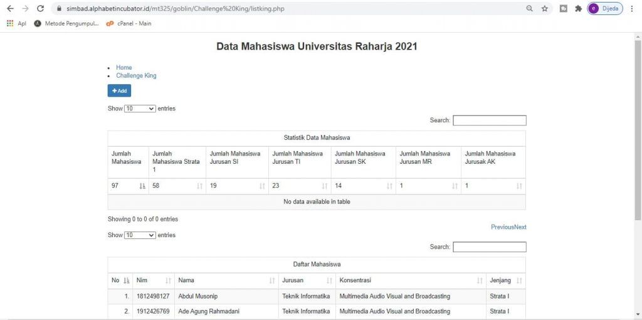
Task: Open the Chrome zoom magnifier icon
Action: [x=530, y=9]
